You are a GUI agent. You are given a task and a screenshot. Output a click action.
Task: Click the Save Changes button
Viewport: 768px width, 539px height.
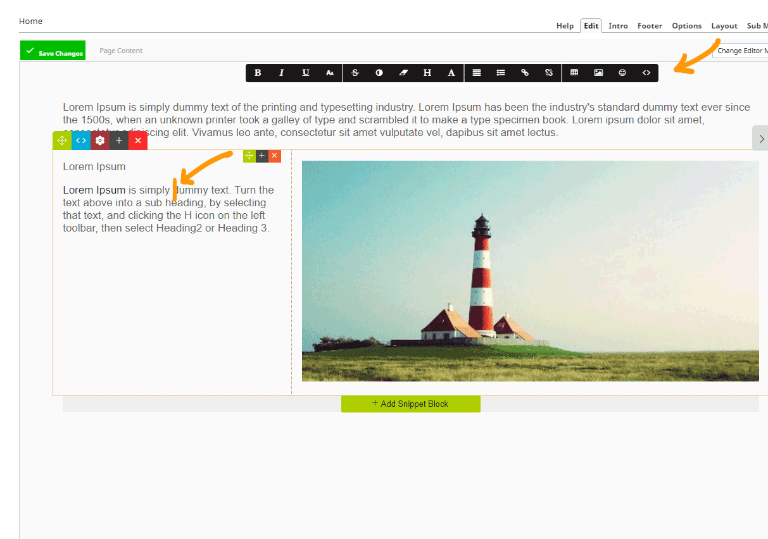(53, 51)
